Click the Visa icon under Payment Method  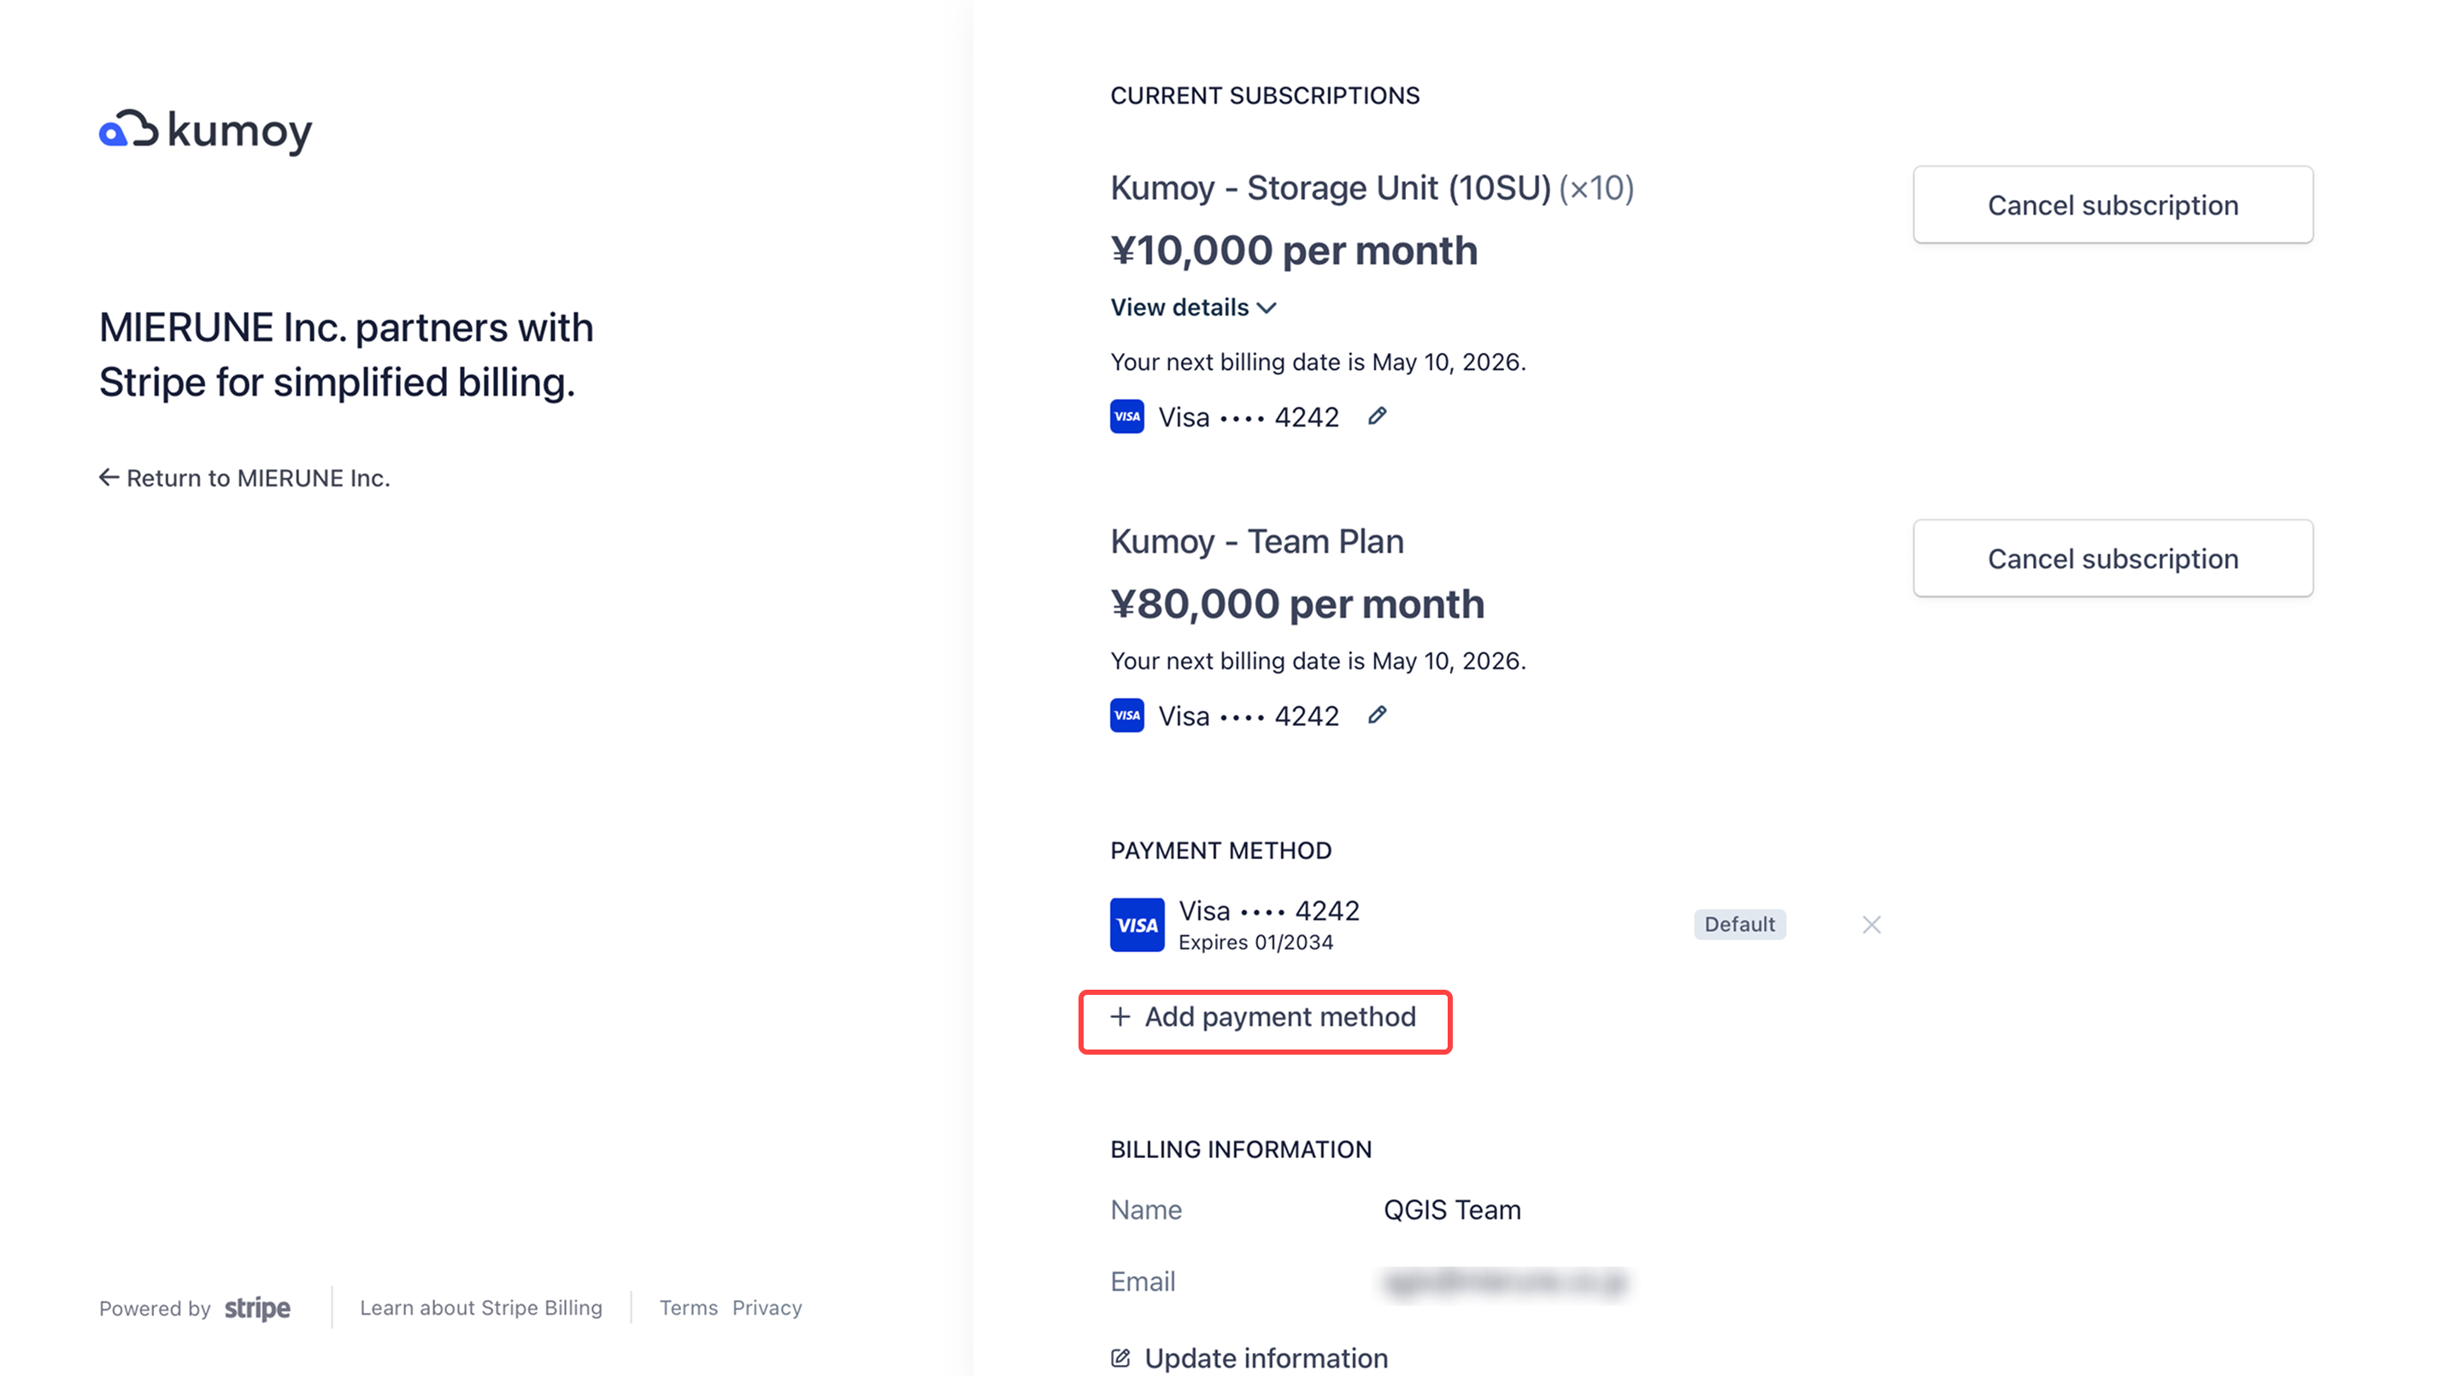coord(1137,924)
